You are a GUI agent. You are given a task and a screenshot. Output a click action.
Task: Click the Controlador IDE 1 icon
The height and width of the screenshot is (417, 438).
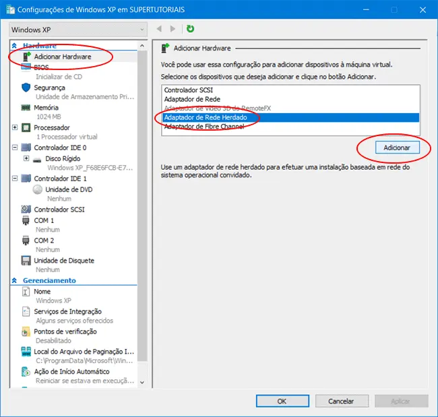pyautogui.click(x=26, y=179)
